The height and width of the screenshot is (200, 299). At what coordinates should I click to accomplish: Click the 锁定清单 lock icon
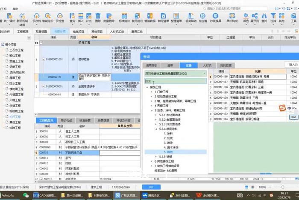coord(163,18)
